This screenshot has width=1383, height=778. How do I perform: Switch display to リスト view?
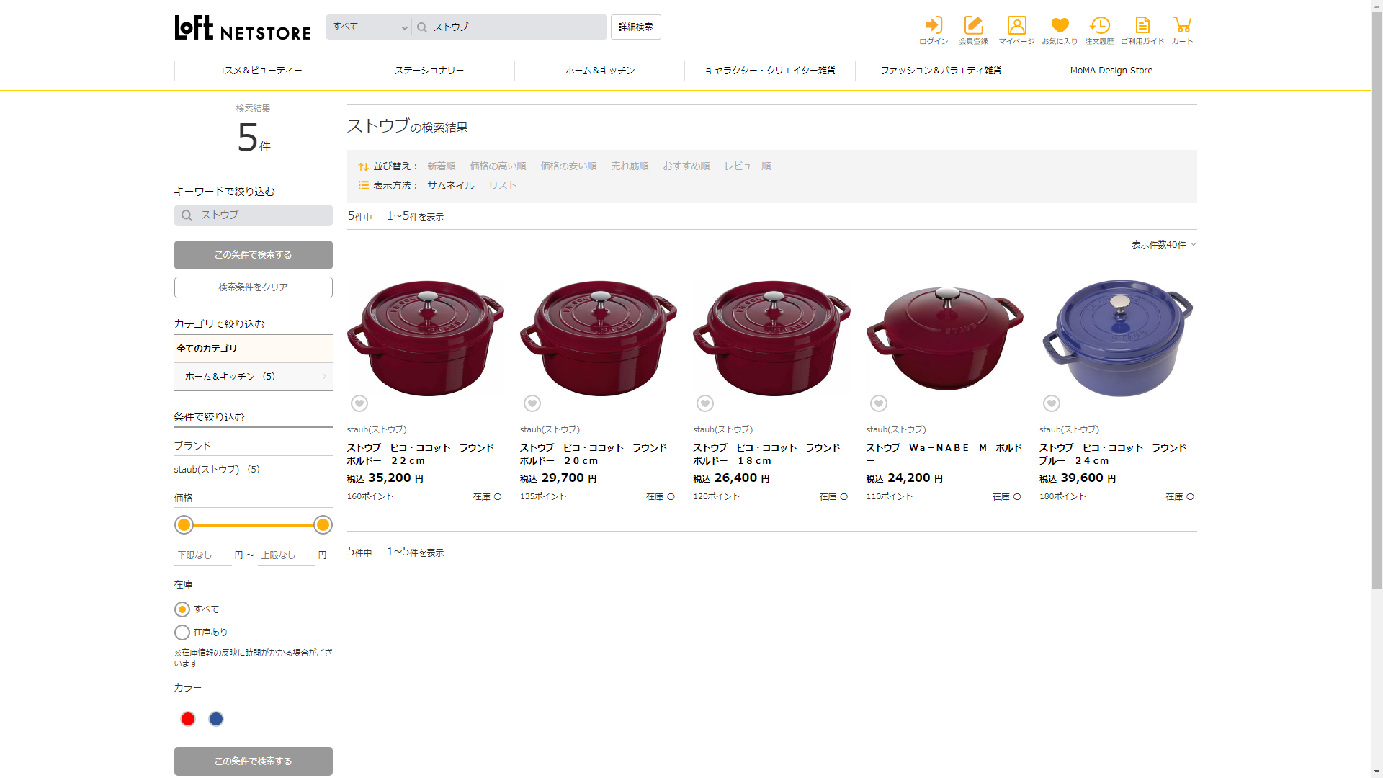503,185
